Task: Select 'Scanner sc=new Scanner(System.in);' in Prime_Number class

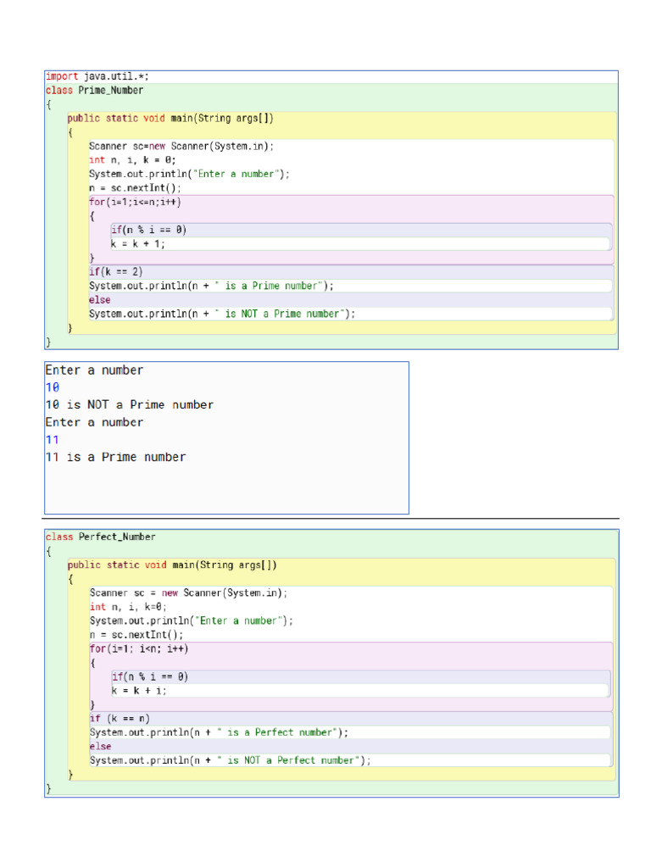Action: [x=181, y=146]
